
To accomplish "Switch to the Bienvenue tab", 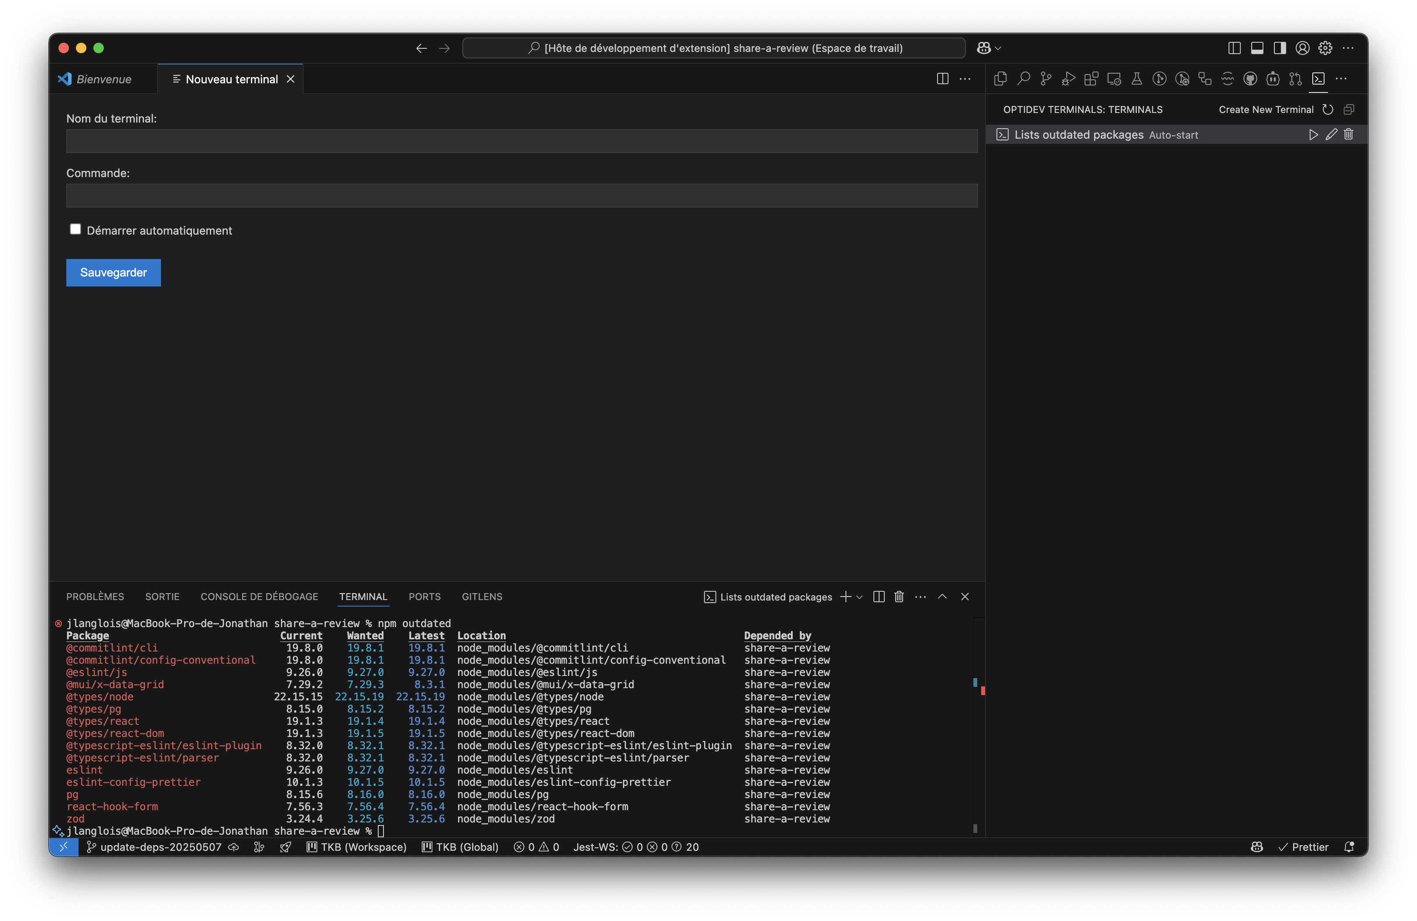I will (x=103, y=79).
